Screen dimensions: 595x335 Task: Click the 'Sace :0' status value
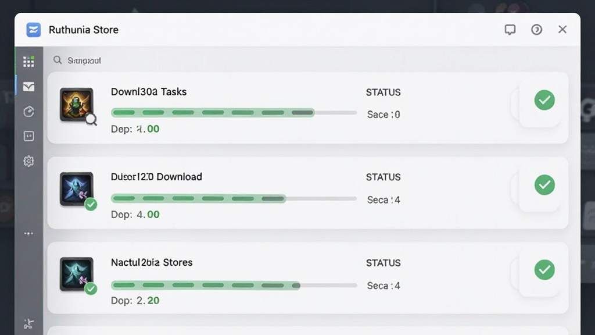coord(383,115)
